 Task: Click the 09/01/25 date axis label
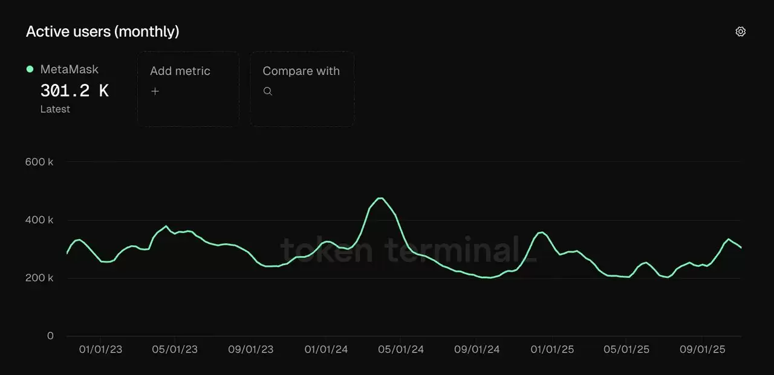click(x=703, y=350)
